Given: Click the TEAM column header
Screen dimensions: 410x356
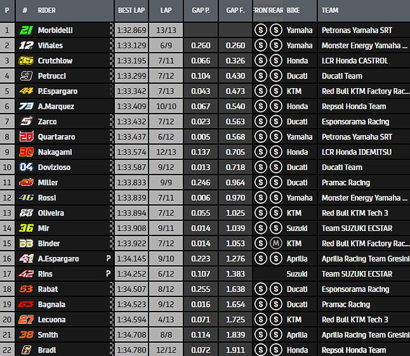Looking at the screenshot, I should [330, 10].
